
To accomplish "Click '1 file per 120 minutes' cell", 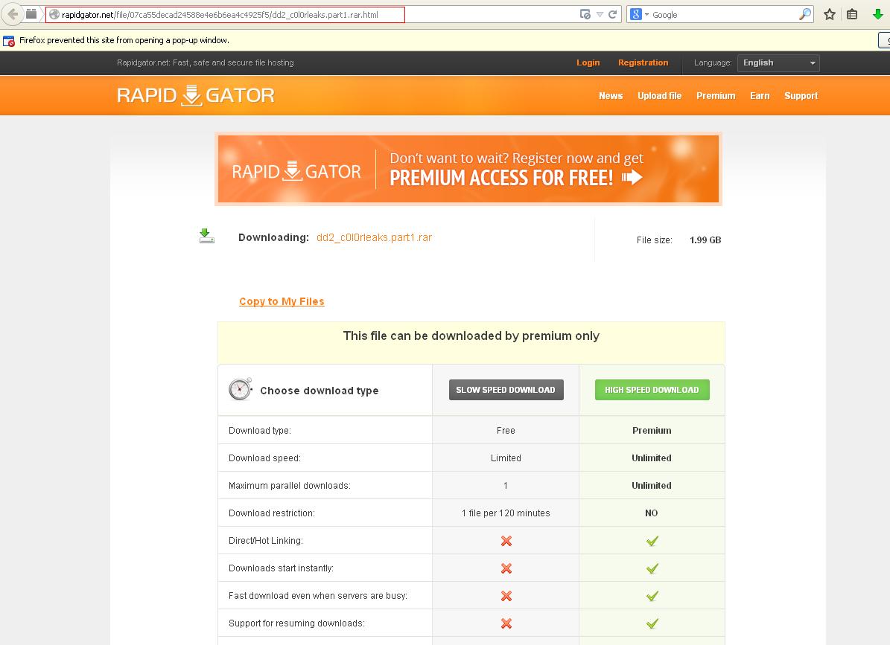I will (x=506, y=513).
